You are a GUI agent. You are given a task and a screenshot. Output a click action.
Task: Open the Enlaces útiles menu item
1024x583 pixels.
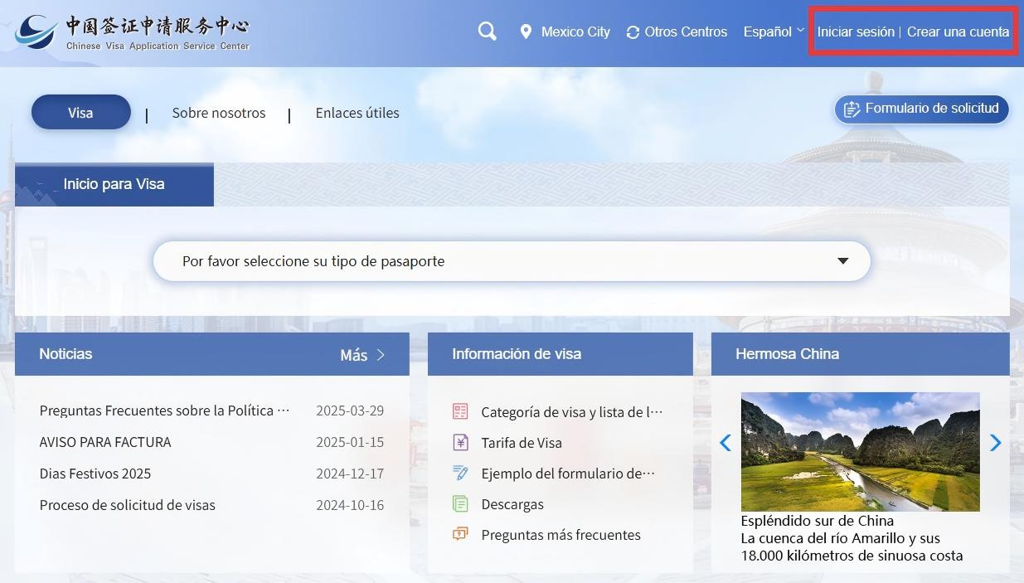click(357, 113)
